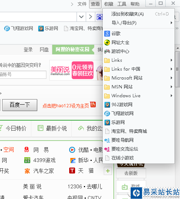Expand MSN 网站 submenu arrow
Screen dimensions: 180x199
coord(172,87)
